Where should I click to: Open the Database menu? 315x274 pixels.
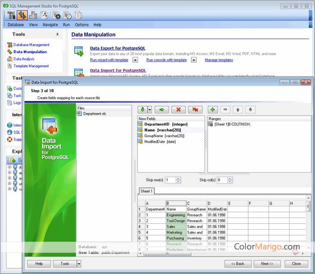point(16,25)
